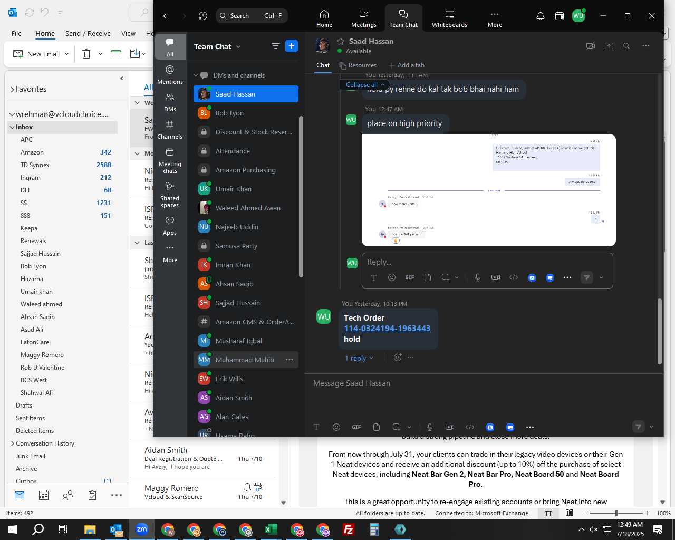This screenshot has width=675, height=540.
Task: Click the blue plus new chat button
Action: [x=292, y=46]
